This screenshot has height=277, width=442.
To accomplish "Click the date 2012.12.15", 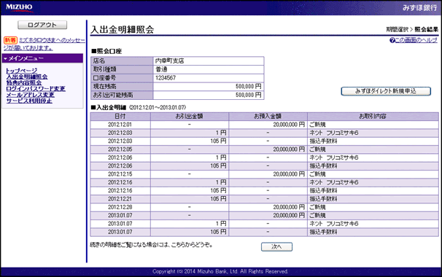I will click(120, 174).
